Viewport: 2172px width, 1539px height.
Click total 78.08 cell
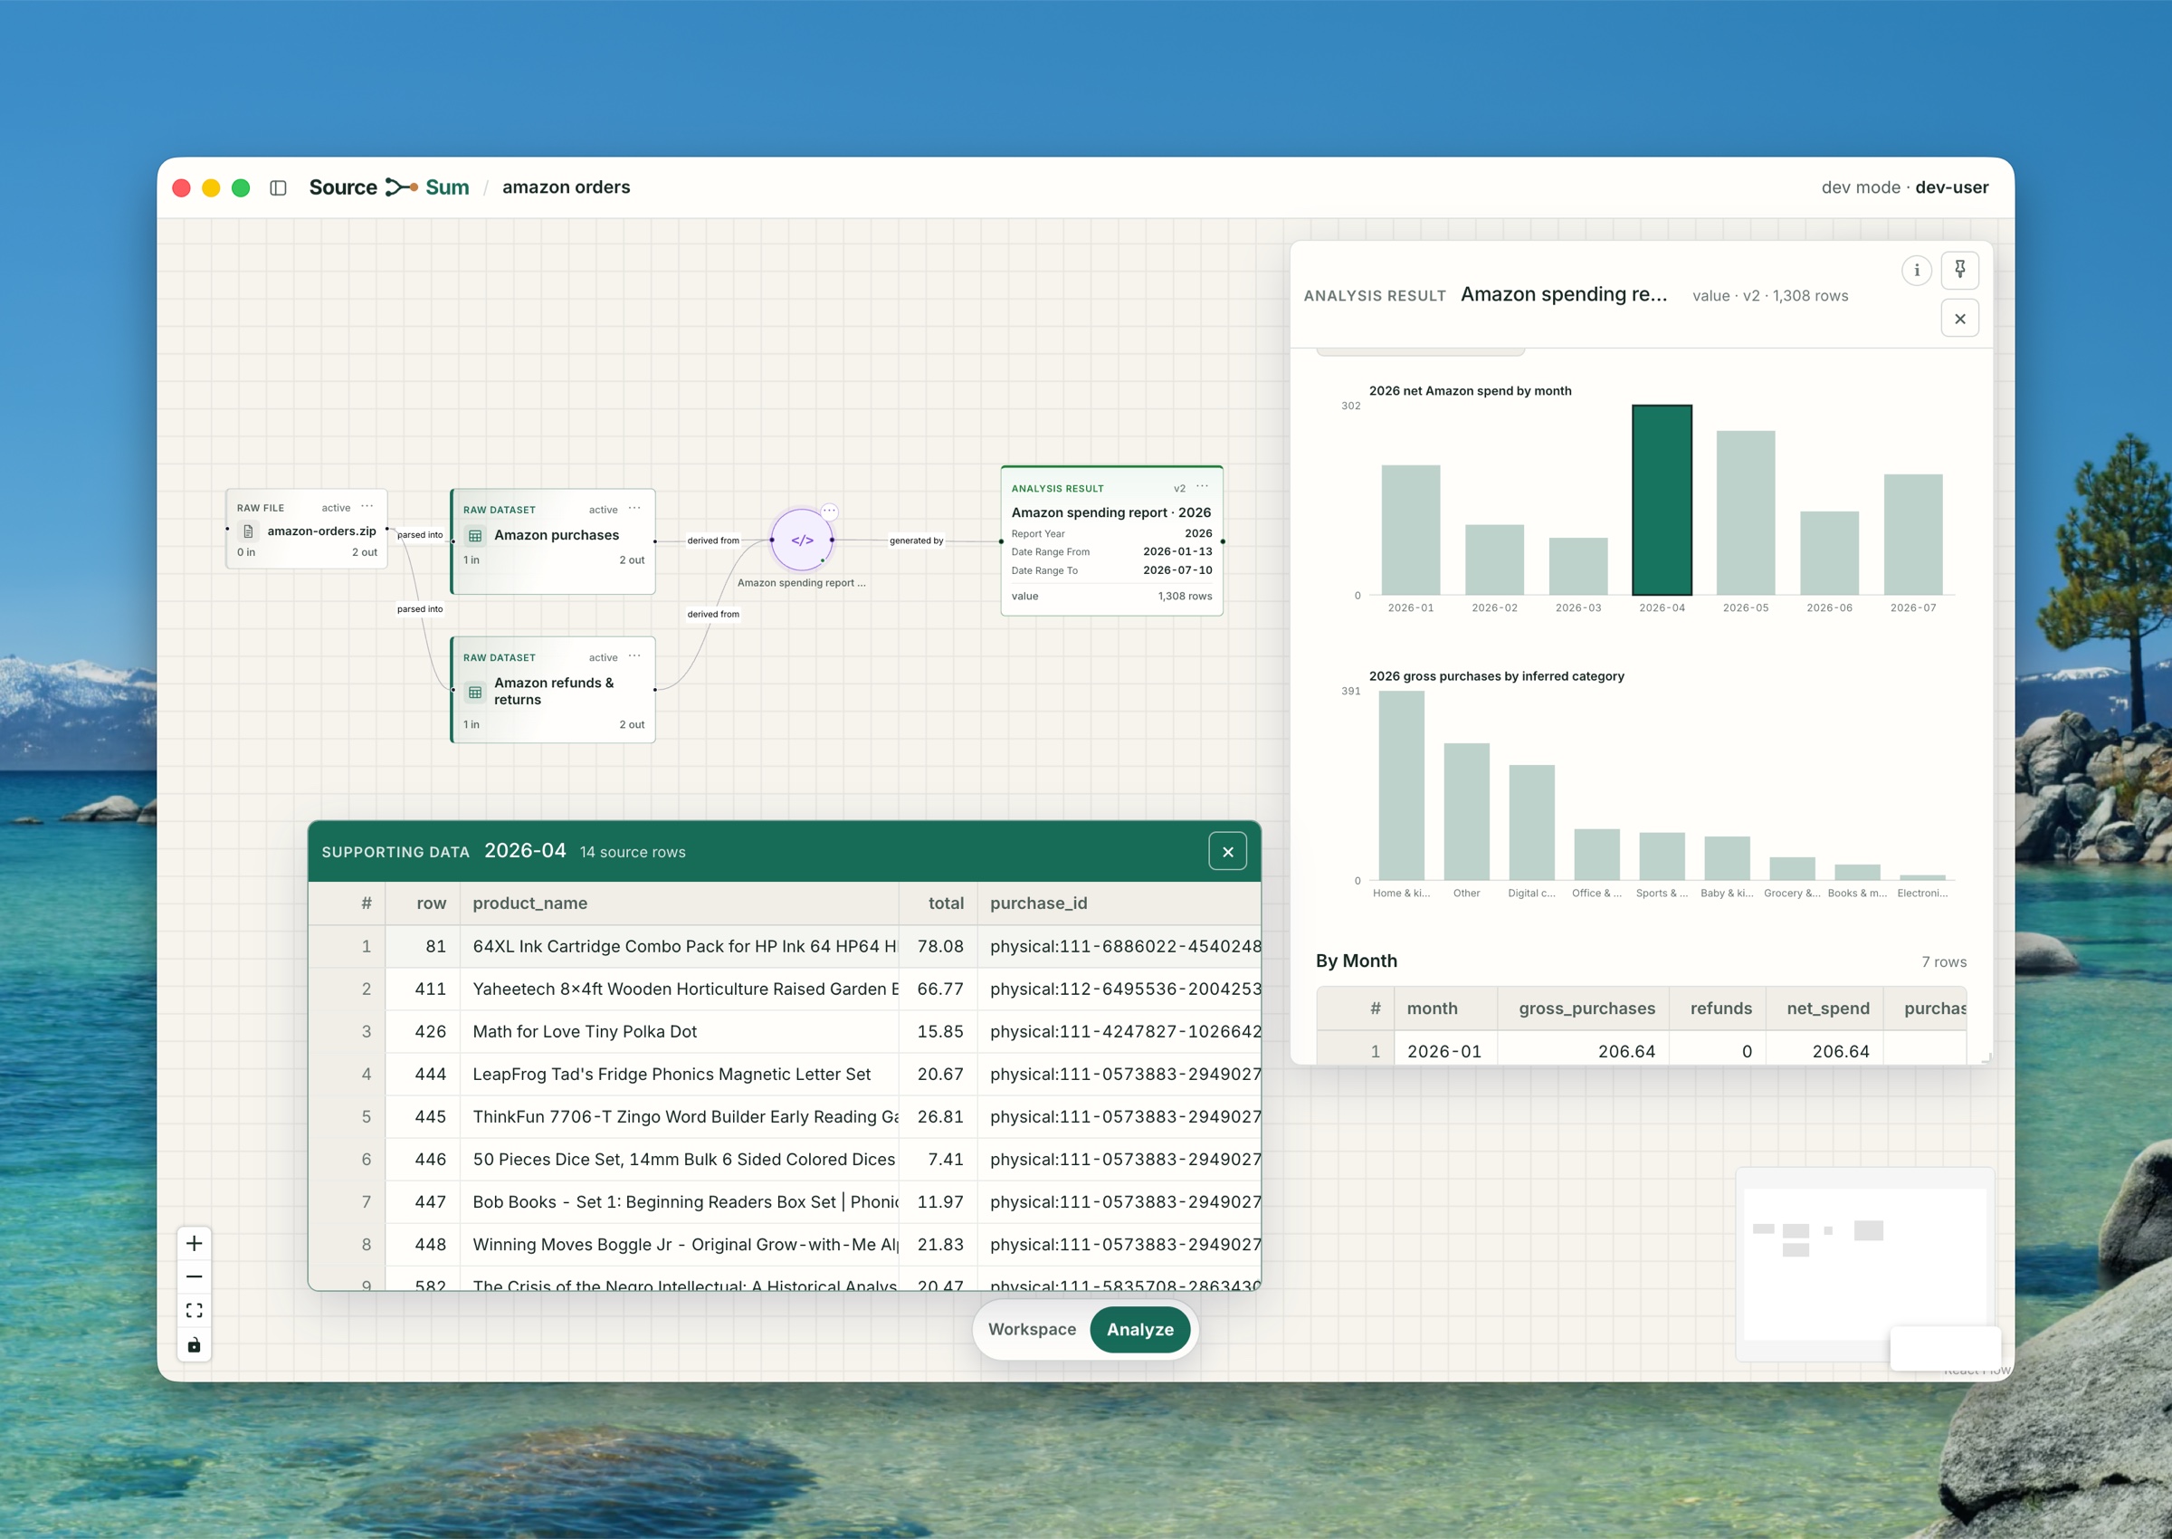(938, 947)
